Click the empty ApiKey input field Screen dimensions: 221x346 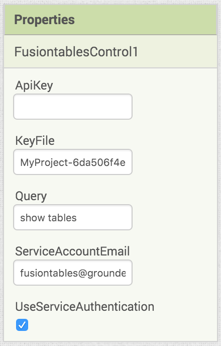(73, 107)
